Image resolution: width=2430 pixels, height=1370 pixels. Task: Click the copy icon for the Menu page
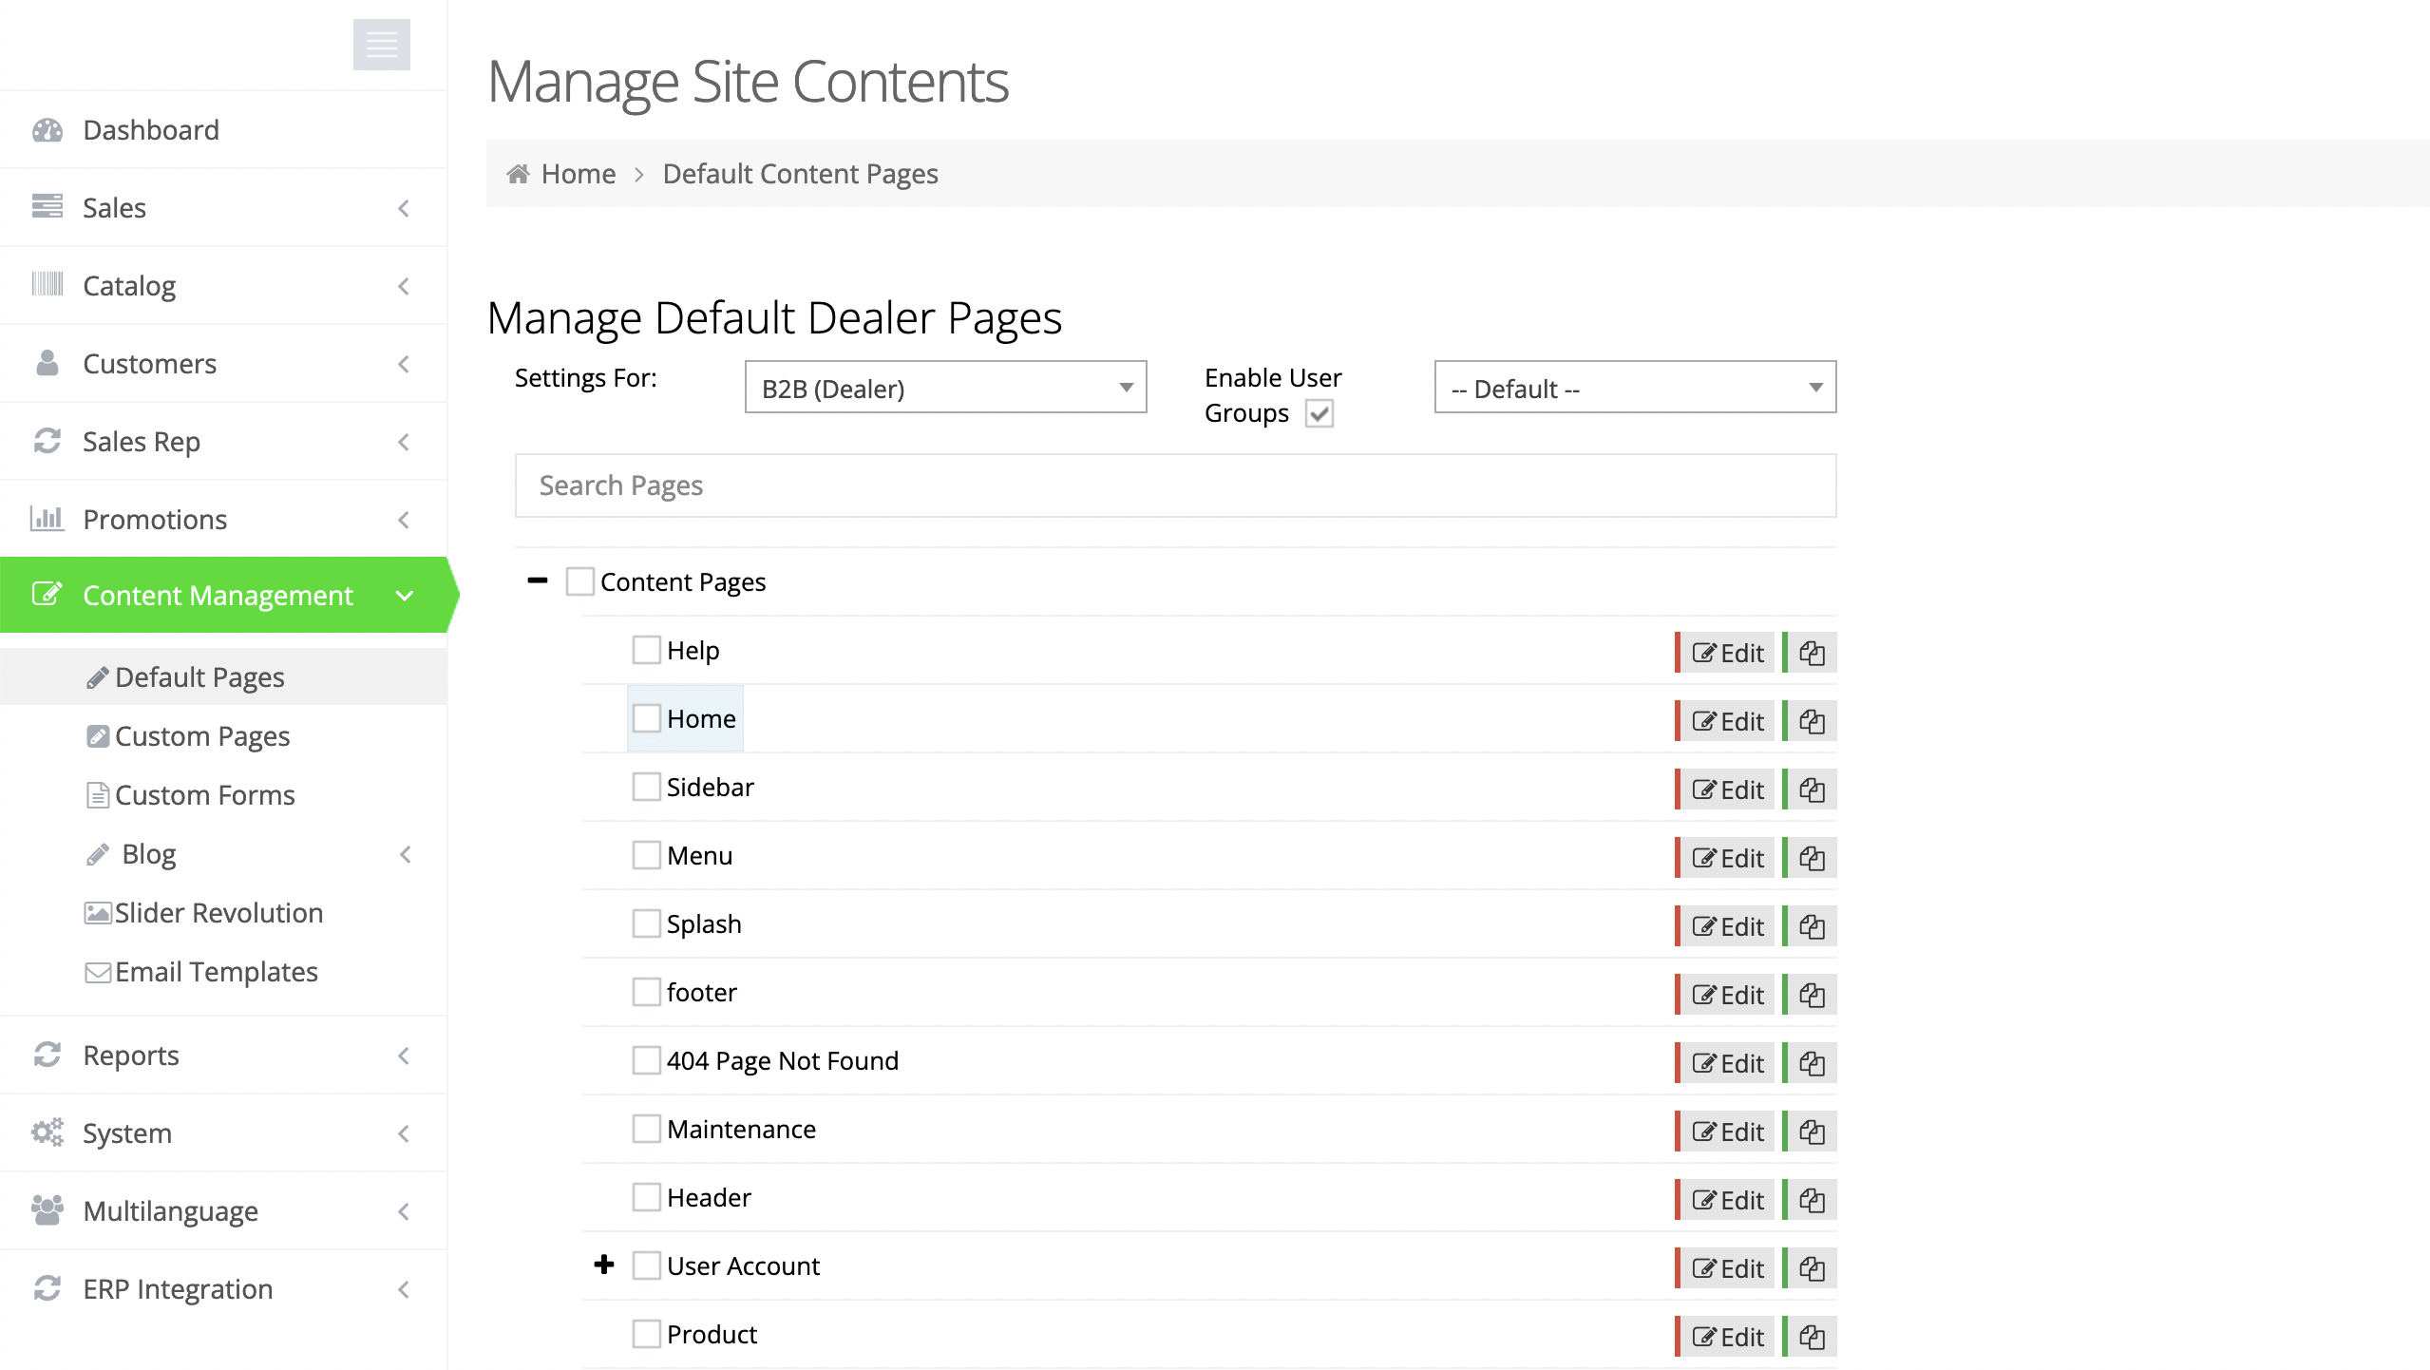click(1811, 858)
